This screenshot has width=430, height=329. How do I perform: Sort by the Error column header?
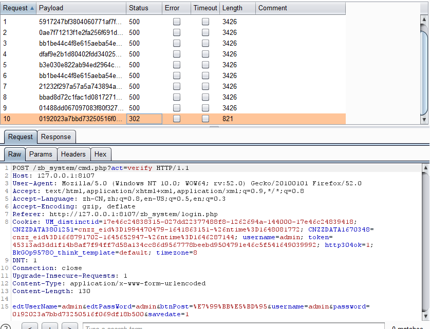[176, 8]
